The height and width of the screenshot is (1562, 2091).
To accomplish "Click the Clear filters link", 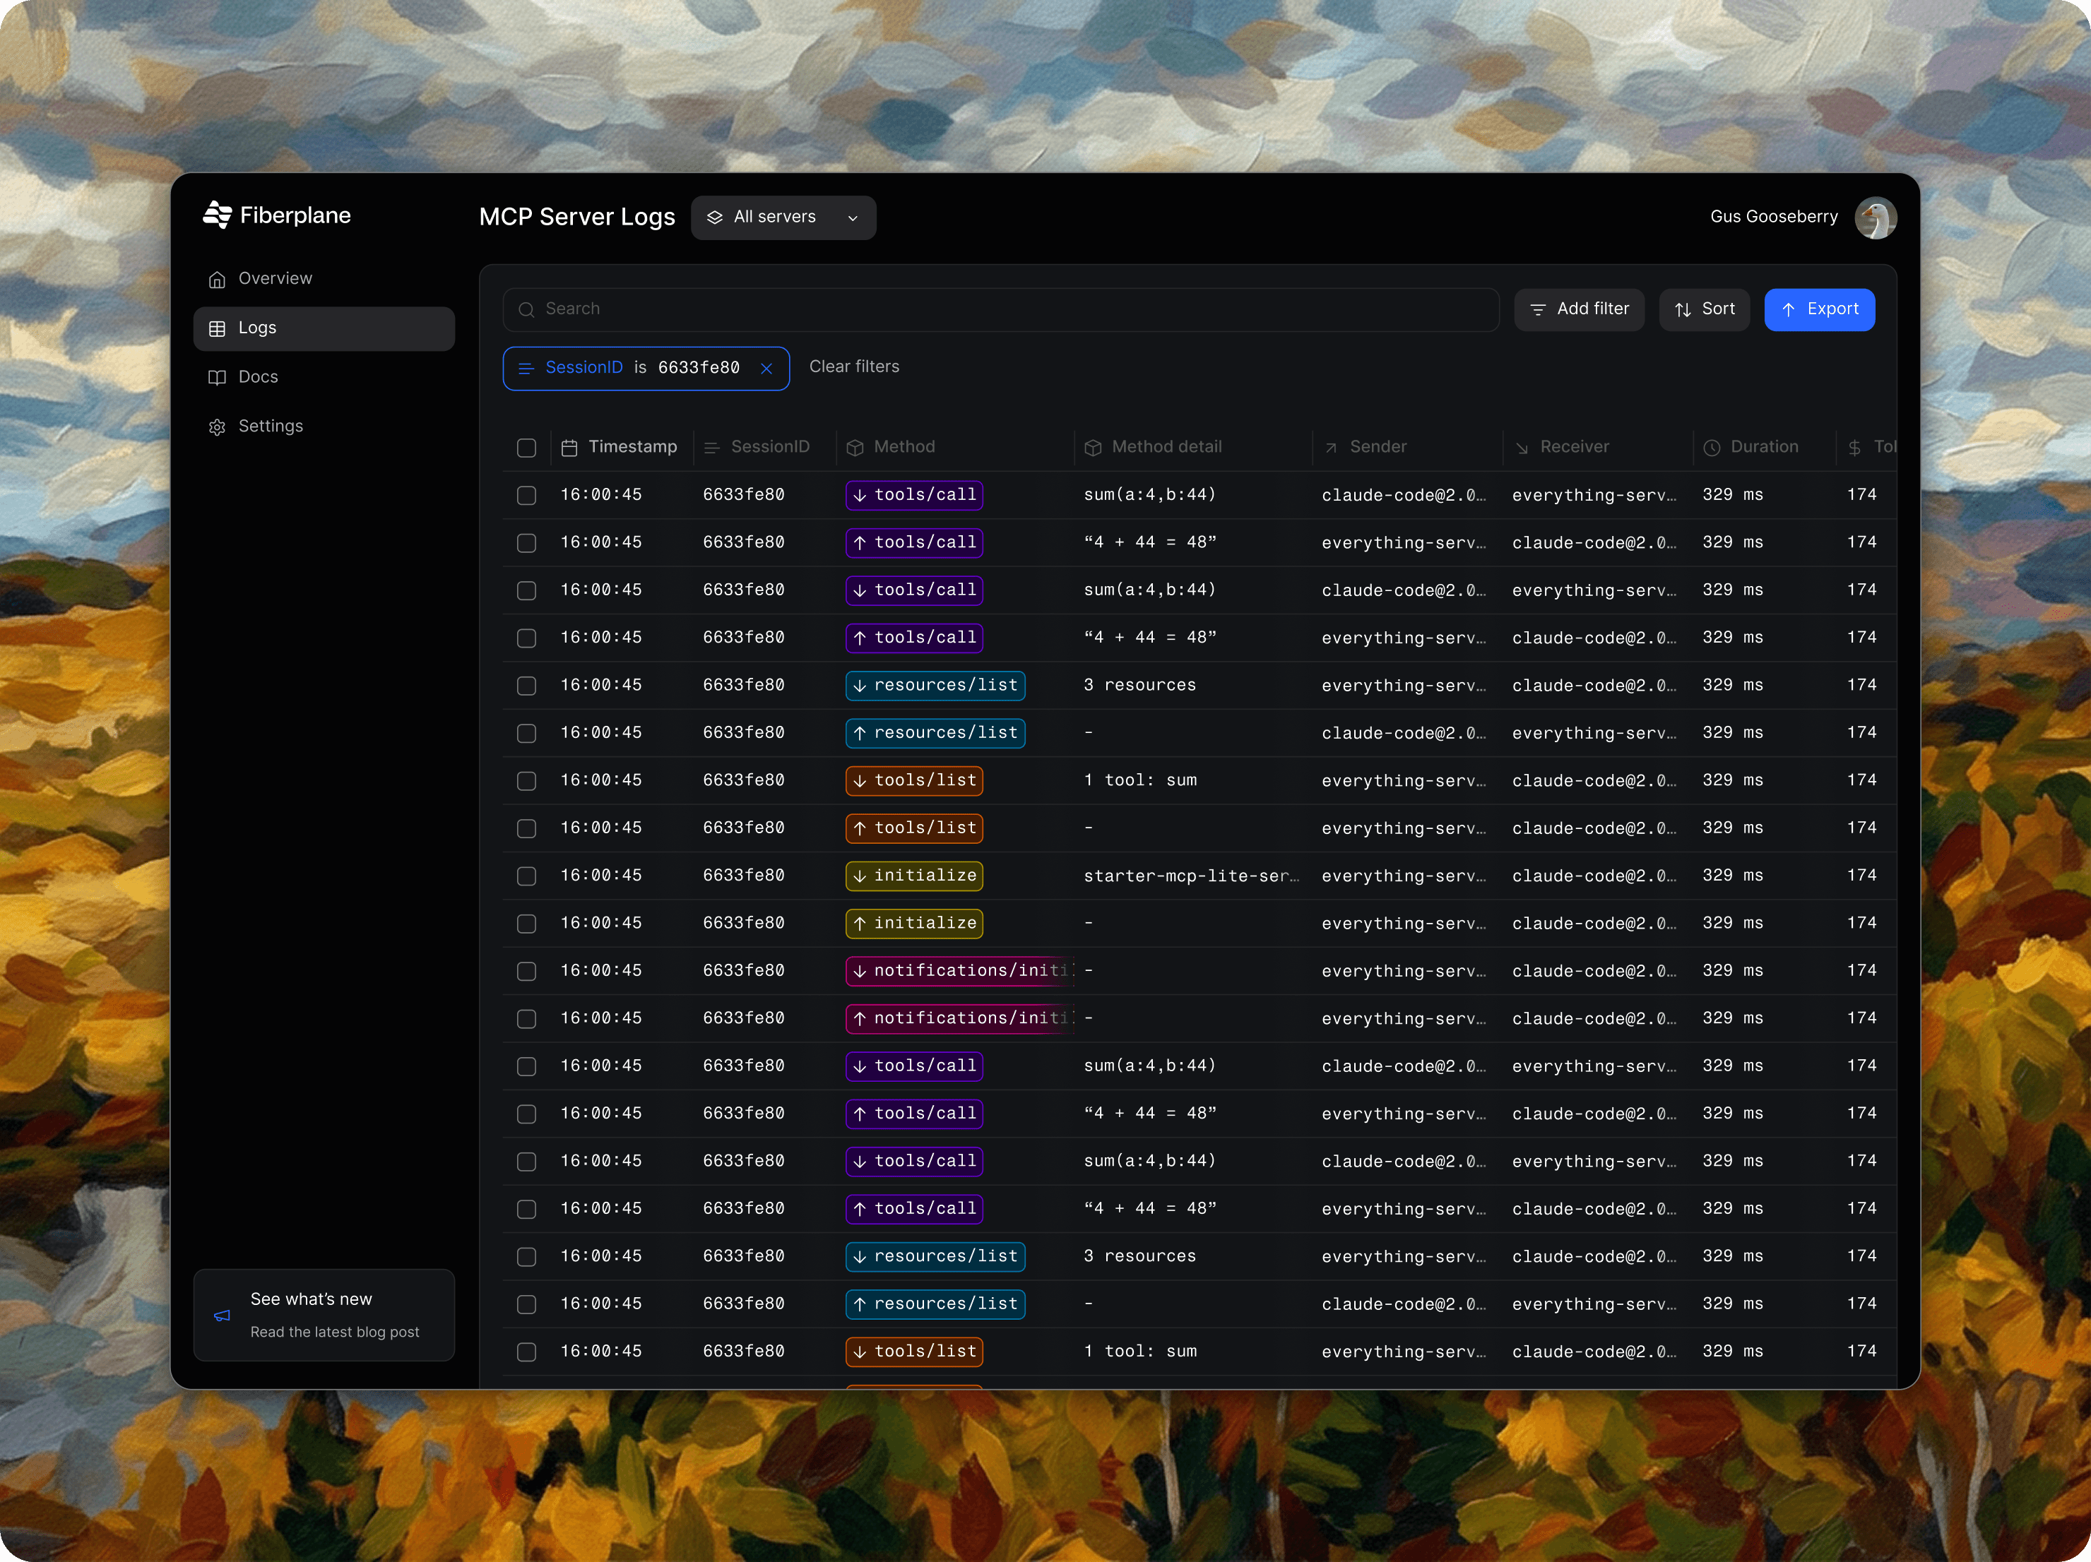I will coord(853,366).
